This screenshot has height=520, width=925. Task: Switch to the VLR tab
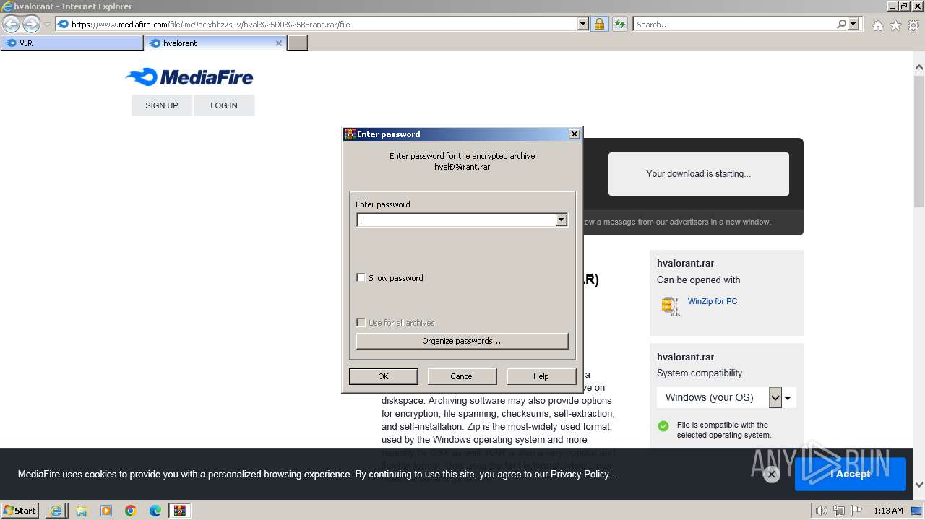pyautogui.click(x=72, y=43)
